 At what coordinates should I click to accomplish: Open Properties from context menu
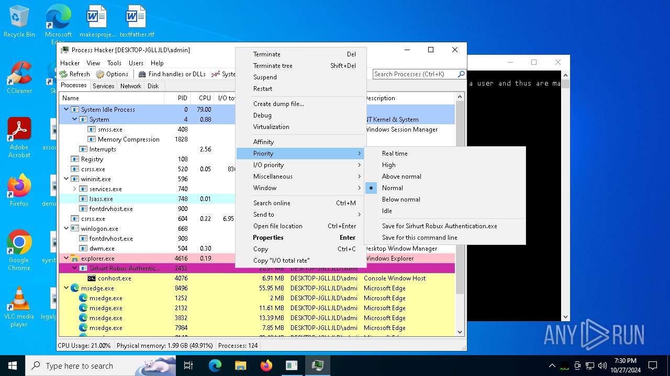pos(300,238)
